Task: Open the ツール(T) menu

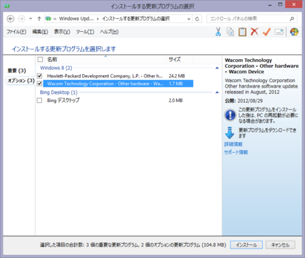Action: tap(85, 32)
